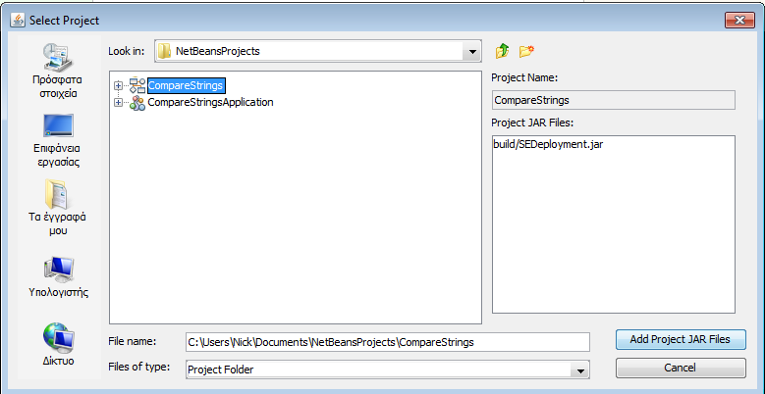
Task: Expand the CompareStrings tree node
Action: pos(119,86)
